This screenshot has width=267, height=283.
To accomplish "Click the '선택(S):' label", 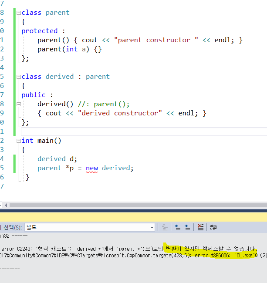I will coord(13,227).
